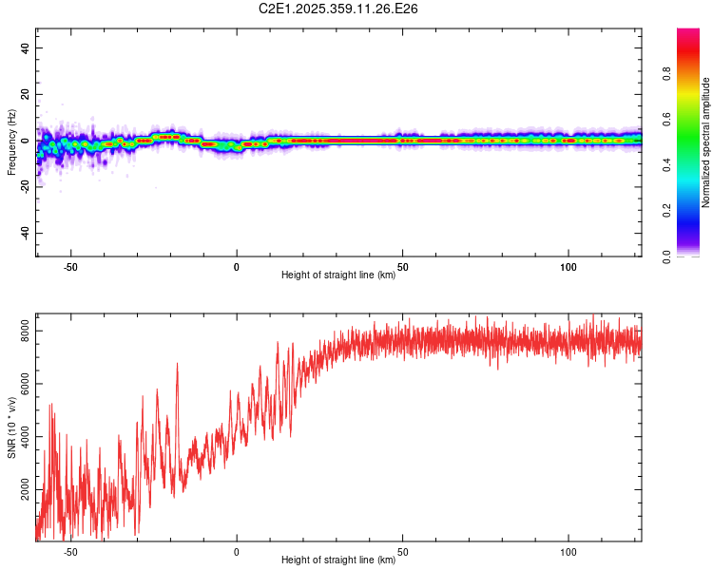Click the plot title C2E1.2025.359.11.26.E26

[338, 9]
